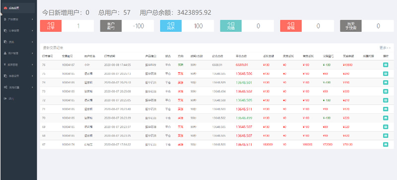Screen dimensions: 397x180
Task: Click timestamp 2020-08-07 20:25:13
Action: (x=118, y=74)
